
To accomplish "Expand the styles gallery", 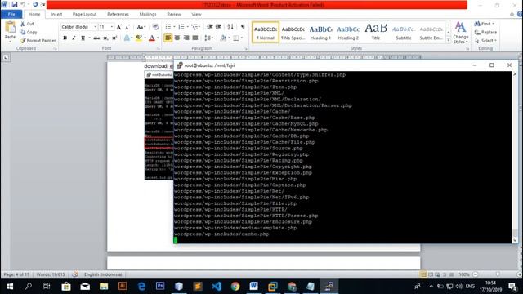I will click(449, 41).
